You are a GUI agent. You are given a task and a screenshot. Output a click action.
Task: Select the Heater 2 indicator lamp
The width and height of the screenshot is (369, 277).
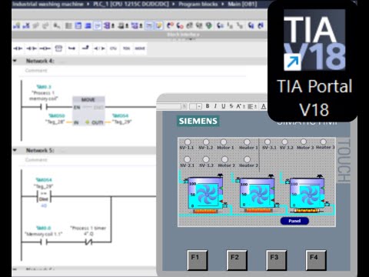pos(248,159)
